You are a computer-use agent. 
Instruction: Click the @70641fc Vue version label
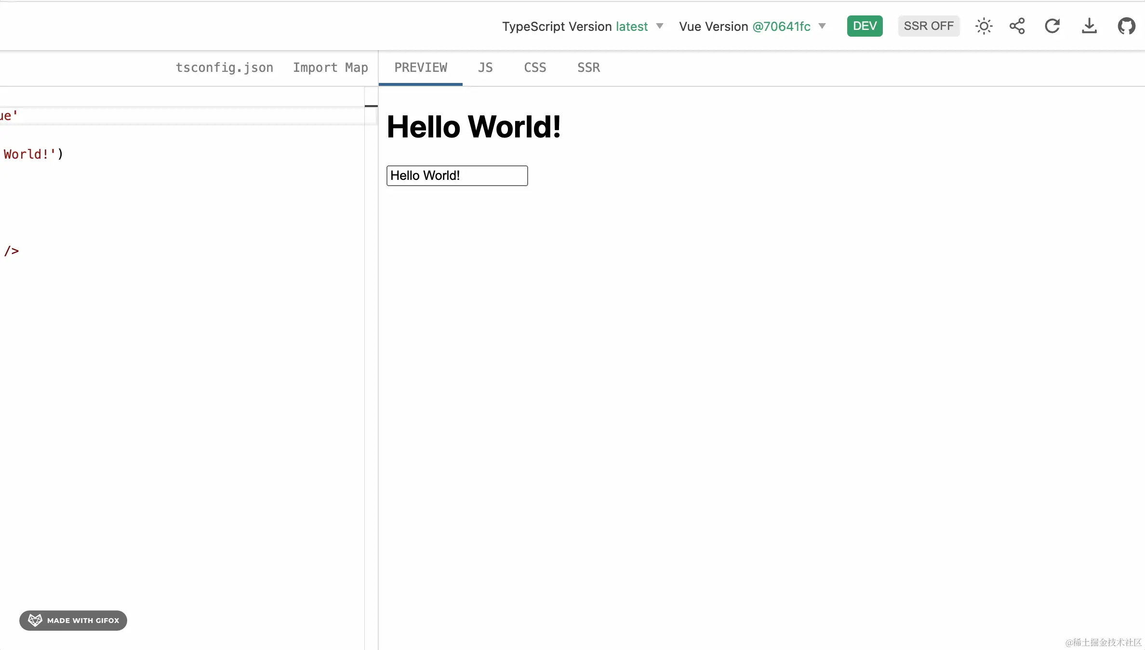[781, 27]
